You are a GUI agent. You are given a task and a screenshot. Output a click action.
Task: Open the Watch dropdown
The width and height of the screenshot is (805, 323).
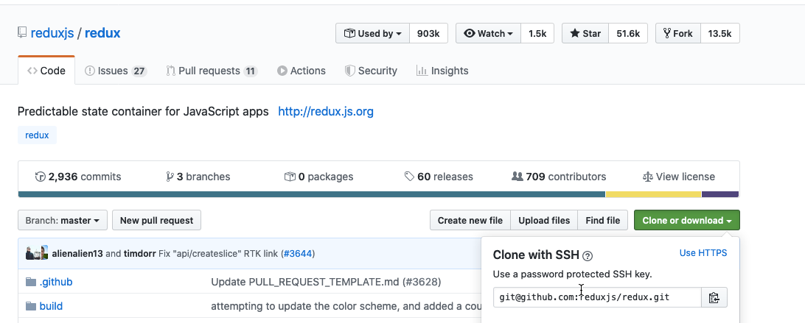[488, 33]
